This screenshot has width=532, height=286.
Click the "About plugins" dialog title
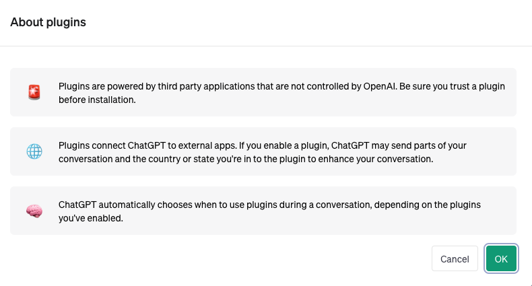48,22
